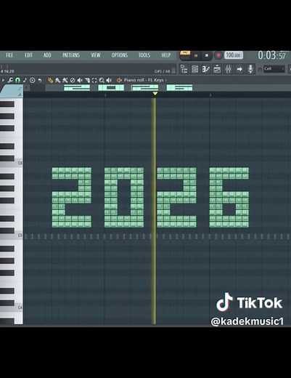Toggle the magnet snap icon
Screen dimensions: 291x378
coord(17,80)
